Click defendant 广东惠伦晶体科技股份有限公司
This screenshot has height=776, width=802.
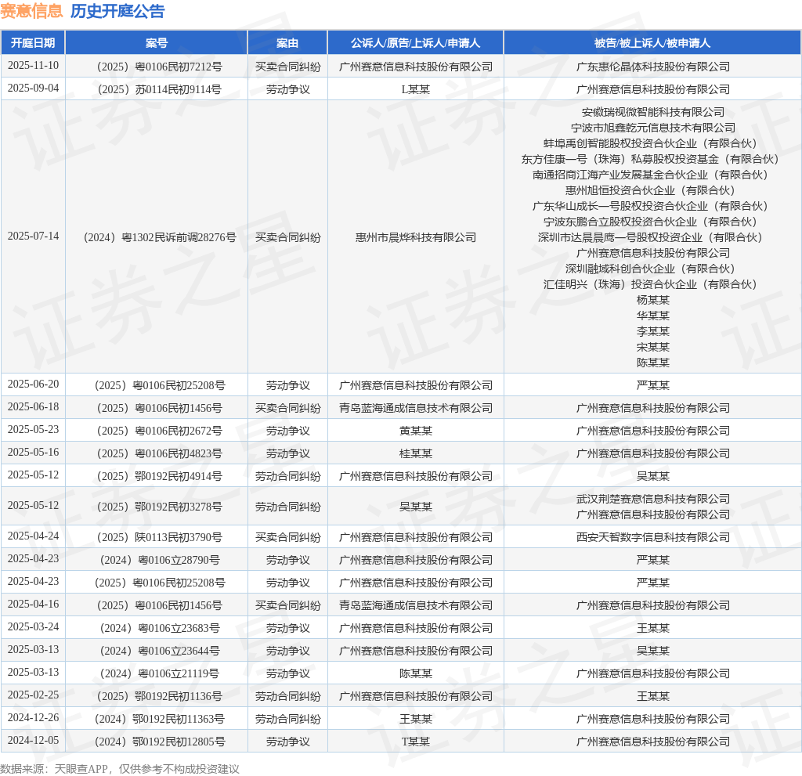click(x=652, y=67)
